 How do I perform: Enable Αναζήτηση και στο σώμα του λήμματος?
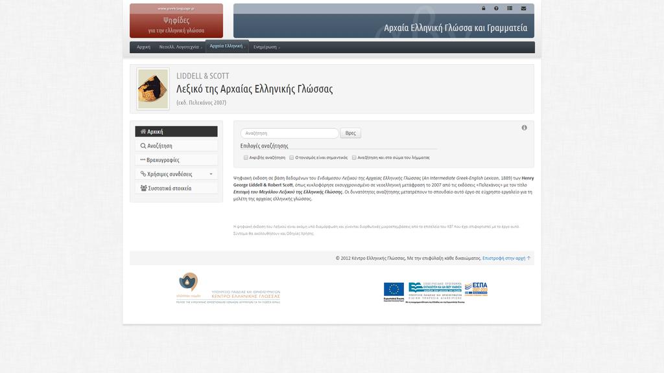click(x=354, y=157)
